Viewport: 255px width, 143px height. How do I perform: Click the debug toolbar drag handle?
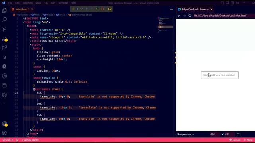point(73,9)
